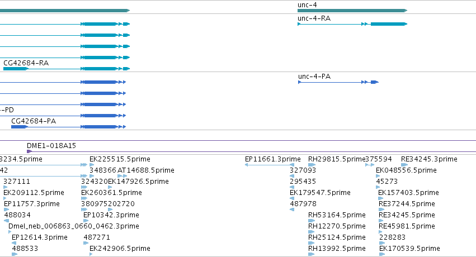The height and width of the screenshot is (257, 476).
Task: Select the EK209112.5prime label
Action: (34, 193)
